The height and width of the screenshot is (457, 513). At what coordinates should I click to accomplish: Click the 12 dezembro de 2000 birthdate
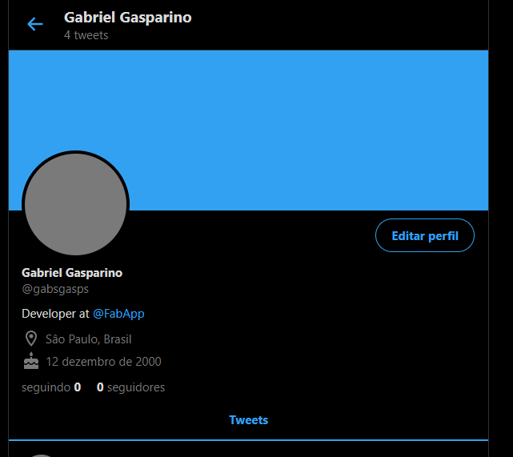click(103, 362)
